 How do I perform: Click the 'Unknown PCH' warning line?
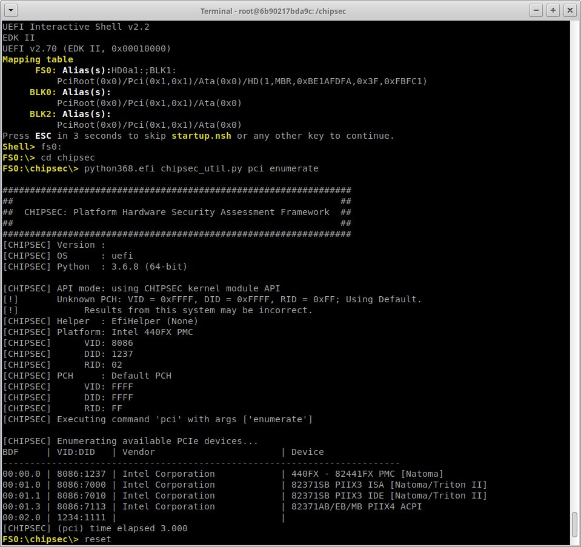click(212, 299)
